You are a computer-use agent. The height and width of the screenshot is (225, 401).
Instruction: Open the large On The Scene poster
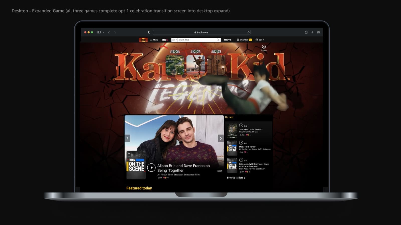(x=136, y=165)
